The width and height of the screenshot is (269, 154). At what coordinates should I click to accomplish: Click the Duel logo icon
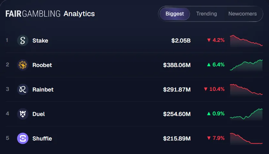coord(23,114)
